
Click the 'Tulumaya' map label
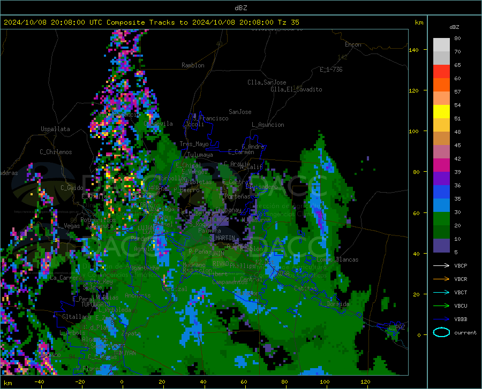(x=200, y=155)
